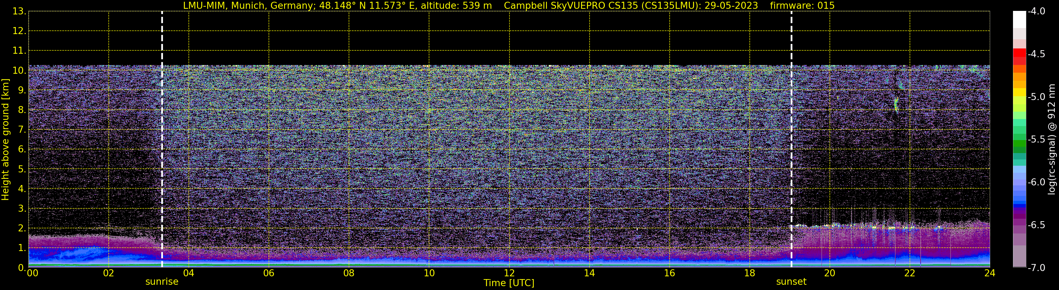Click height axis tick label '2.'

tap(22, 229)
